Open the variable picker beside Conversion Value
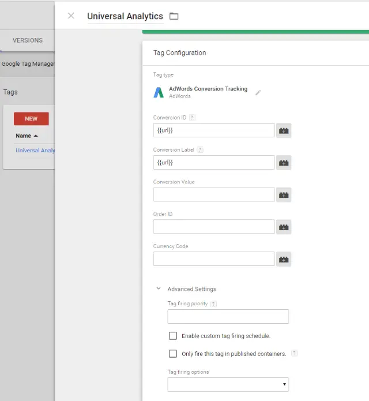Screen dimensions: 369x401 tap(283, 196)
